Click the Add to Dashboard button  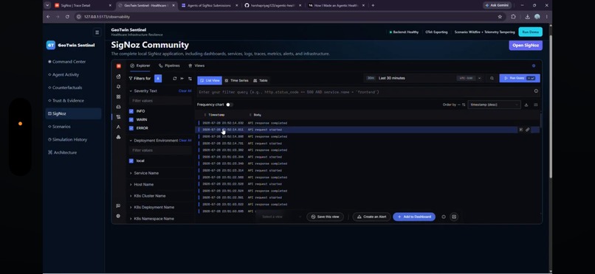pyautogui.click(x=414, y=217)
